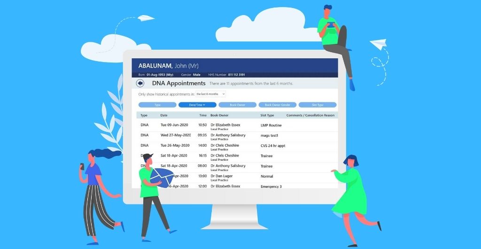Select the Book Owner filter pill button
Viewport: 481px width, 249px height.
point(237,105)
